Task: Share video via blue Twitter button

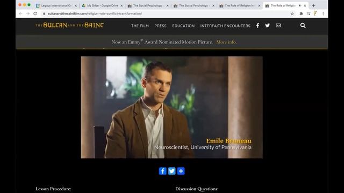Action: [172, 171]
